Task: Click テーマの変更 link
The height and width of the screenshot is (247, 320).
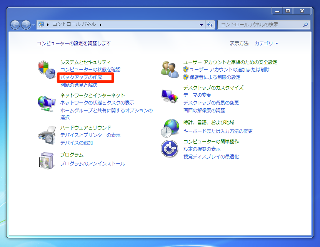Action: pyautogui.click(x=197, y=95)
